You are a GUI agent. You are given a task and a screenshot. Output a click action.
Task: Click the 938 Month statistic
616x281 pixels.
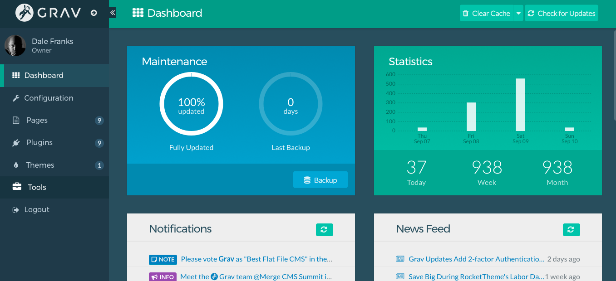click(x=557, y=173)
